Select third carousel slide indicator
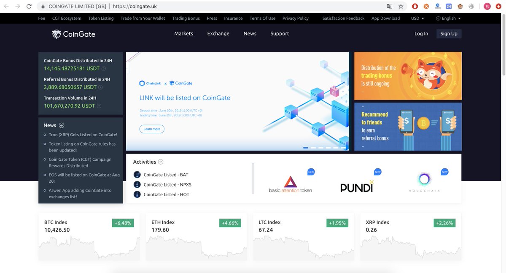The image size is (506, 273). tap(321, 148)
